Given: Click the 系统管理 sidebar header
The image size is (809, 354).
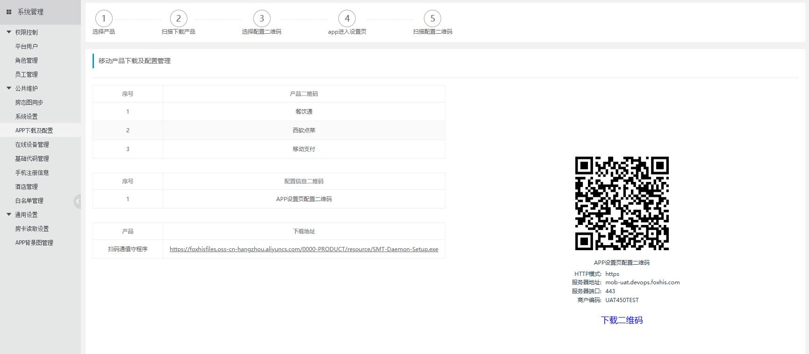Looking at the screenshot, I should pos(40,12).
